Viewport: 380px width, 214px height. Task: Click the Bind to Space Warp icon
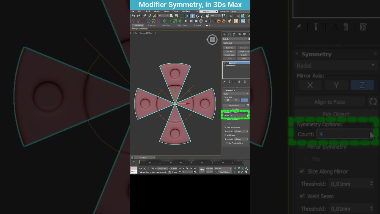[x=154, y=16]
